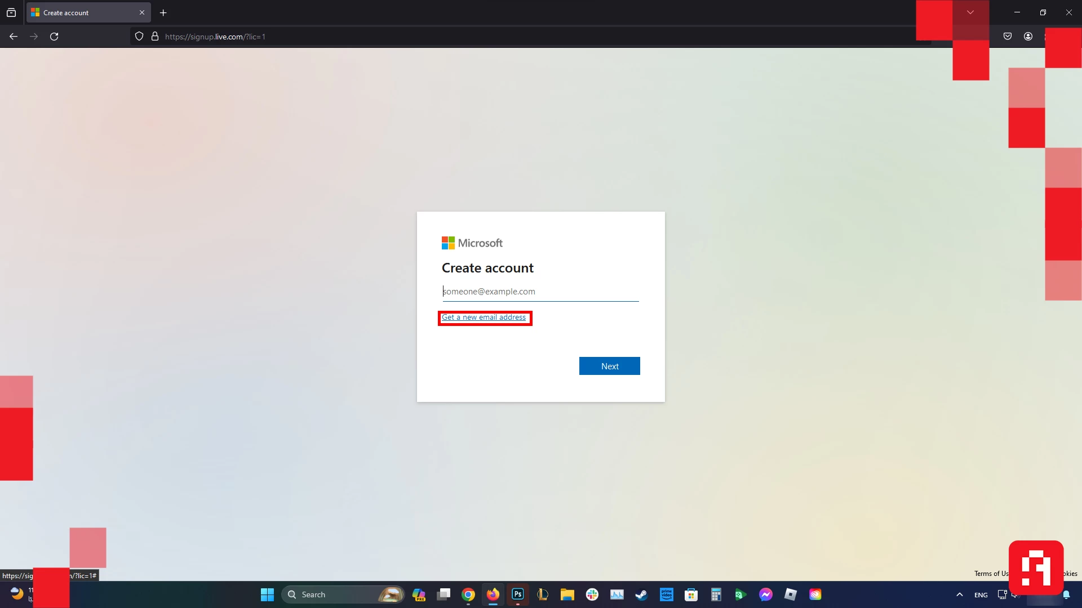Expand the system tray hidden icons chevron
1082x608 pixels.
coord(960,594)
